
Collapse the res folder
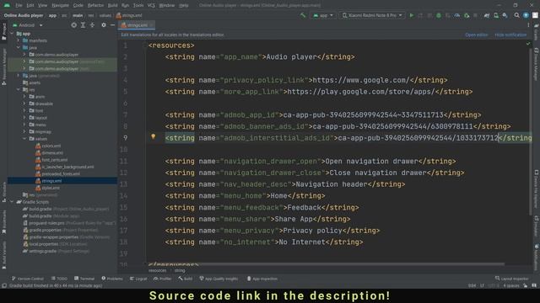19,90
